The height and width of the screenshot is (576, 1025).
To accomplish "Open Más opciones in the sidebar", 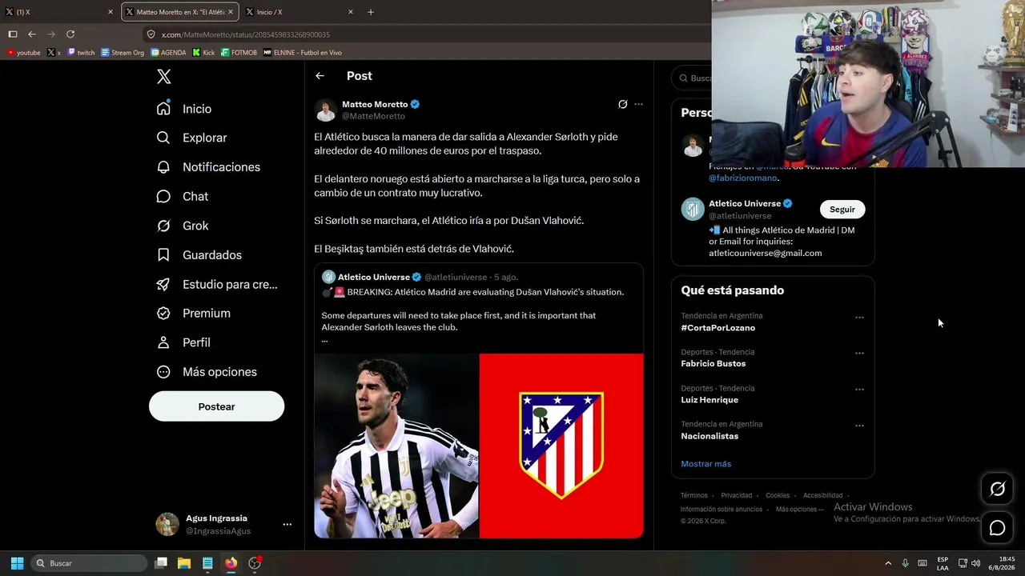I will 207,372.
